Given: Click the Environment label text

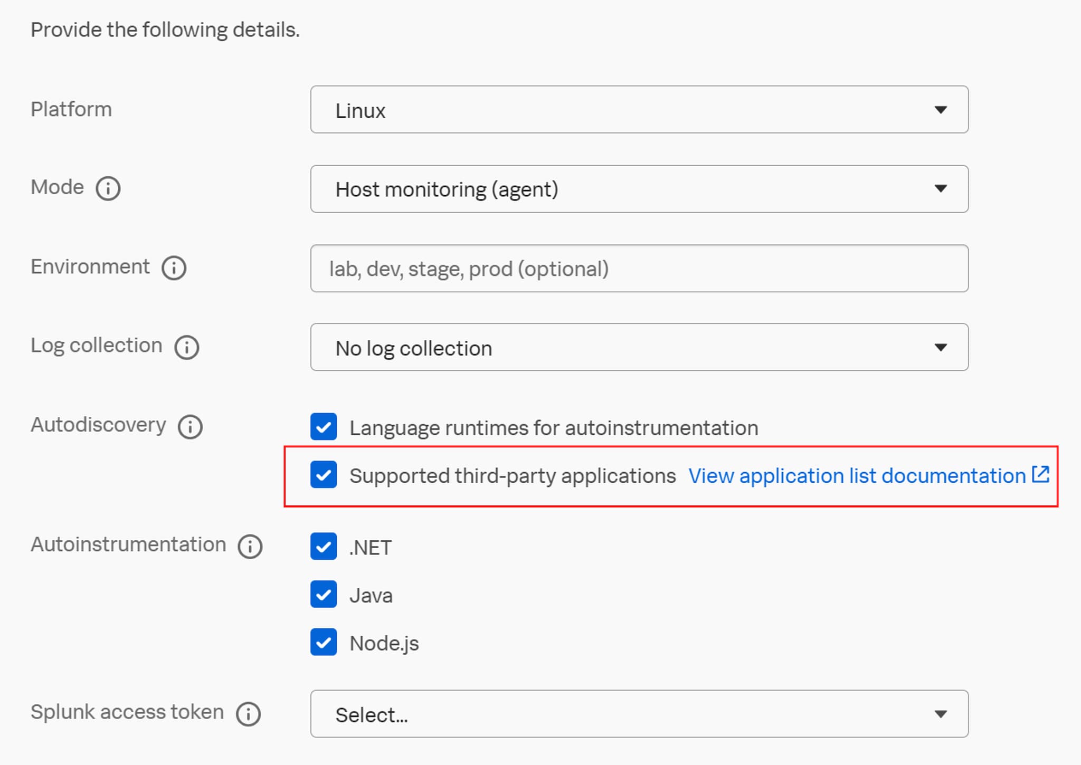Looking at the screenshot, I should 90,266.
